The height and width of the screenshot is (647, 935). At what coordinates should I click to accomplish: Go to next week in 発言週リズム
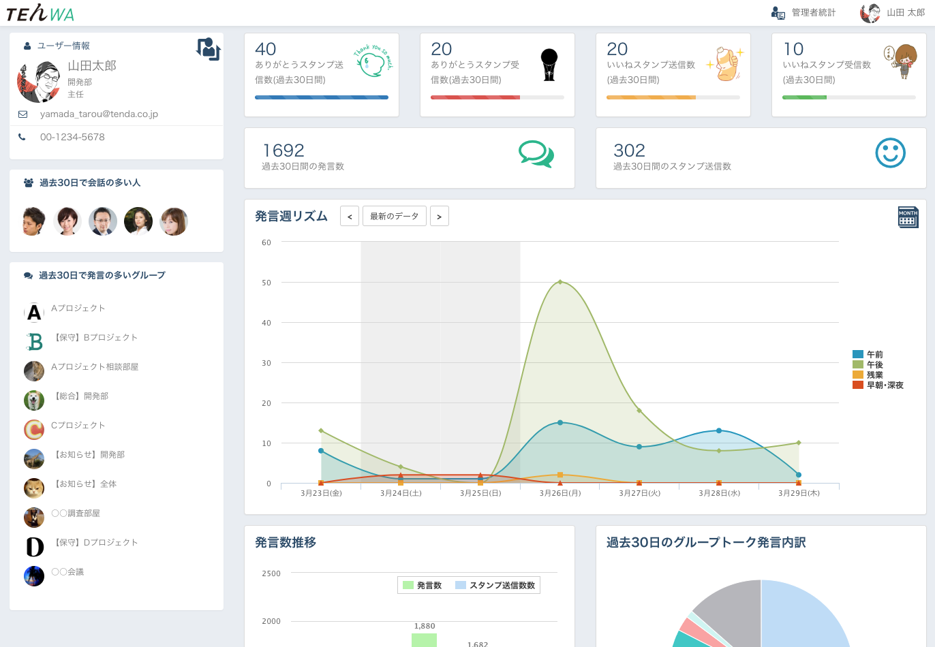coord(439,217)
